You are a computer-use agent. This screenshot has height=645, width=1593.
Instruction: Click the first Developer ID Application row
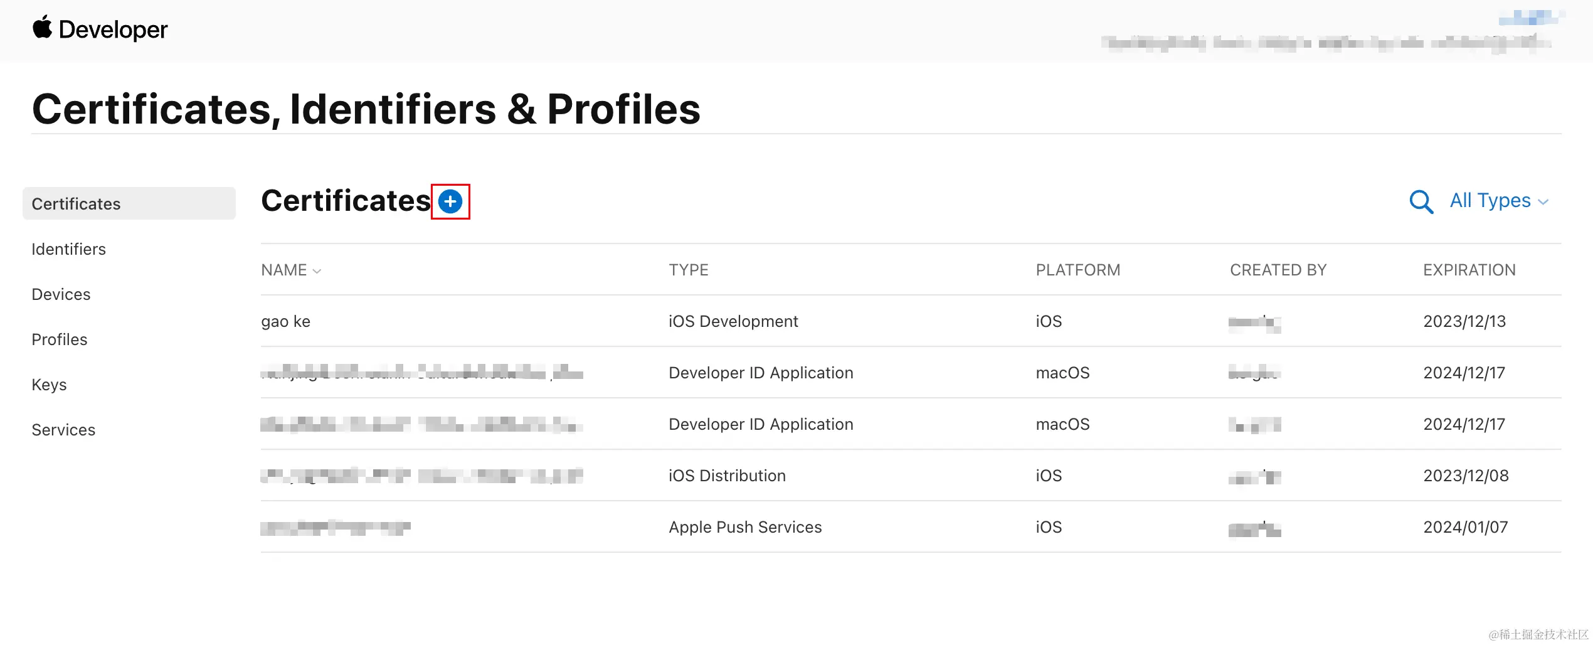point(760,372)
